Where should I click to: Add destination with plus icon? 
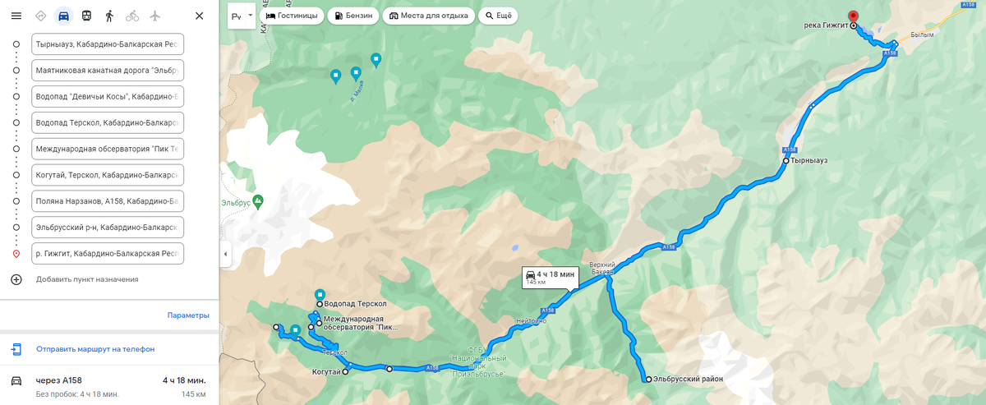point(16,279)
